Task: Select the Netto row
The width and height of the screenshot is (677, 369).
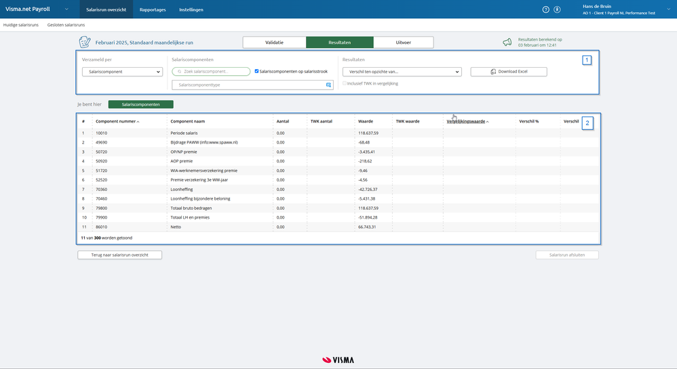Action: (x=338, y=227)
